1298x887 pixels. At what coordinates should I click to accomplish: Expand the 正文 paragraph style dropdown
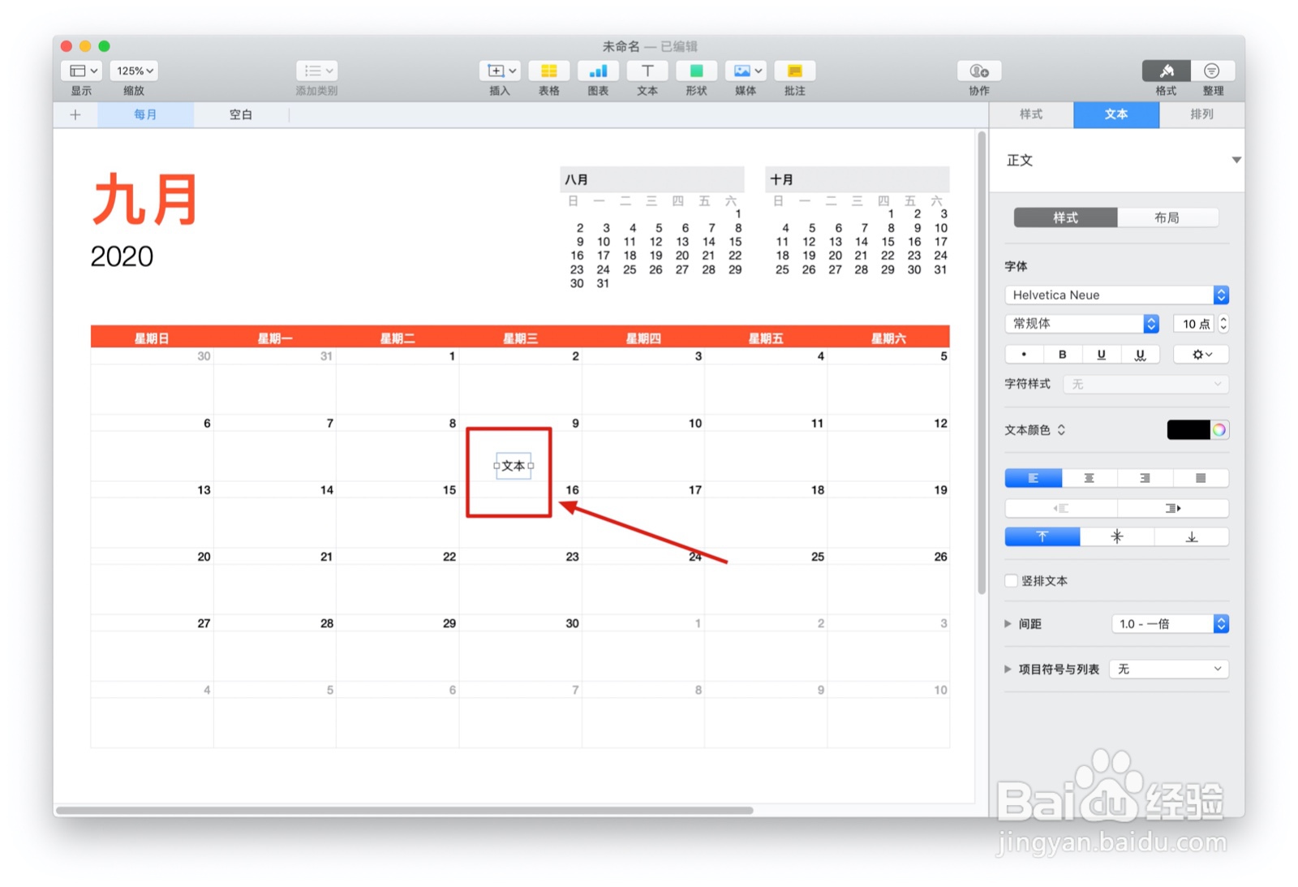(x=1236, y=160)
